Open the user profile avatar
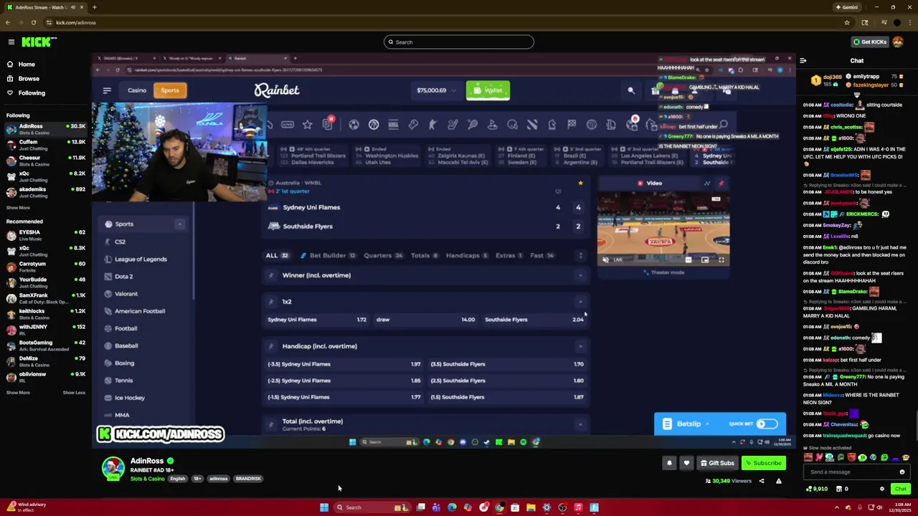The width and height of the screenshot is (918, 516). [x=898, y=42]
